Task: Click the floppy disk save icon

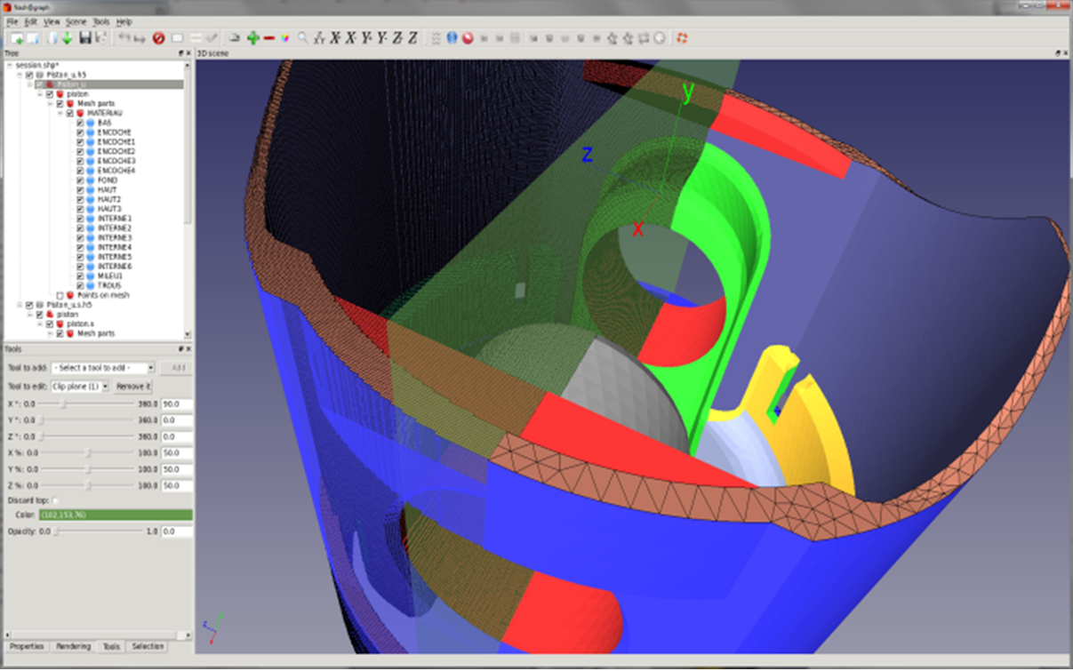Action: coord(85,38)
